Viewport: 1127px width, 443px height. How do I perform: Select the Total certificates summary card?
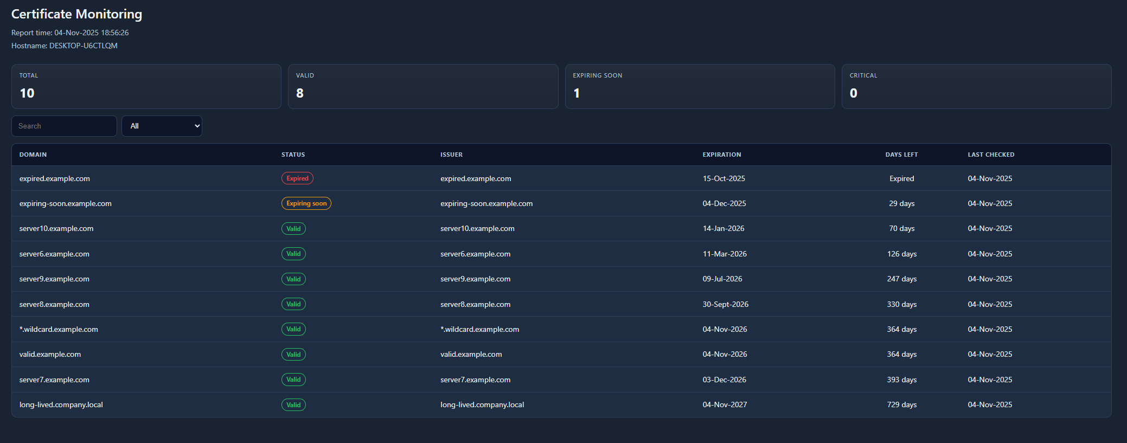pyautogui.click(x=146, y=87)
